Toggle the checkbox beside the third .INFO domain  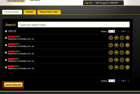[x=6, y=52]
